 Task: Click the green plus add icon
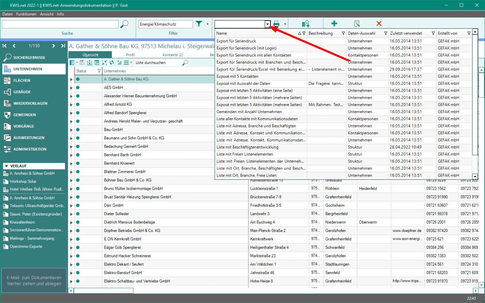click(334, 23)
